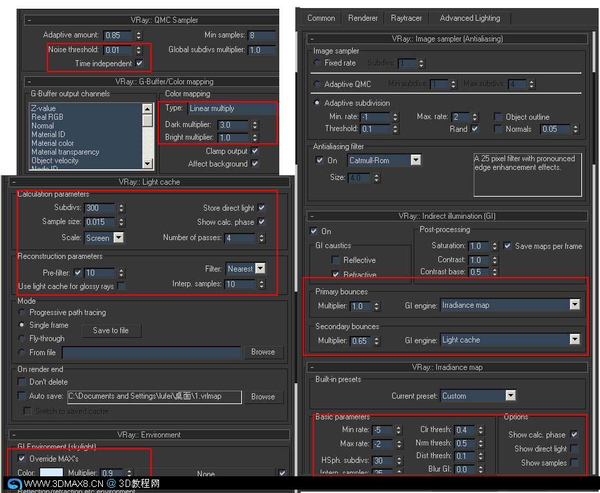Open the Raytracer tab
Viewport: 600px width, 493px height.
point(406,18)
